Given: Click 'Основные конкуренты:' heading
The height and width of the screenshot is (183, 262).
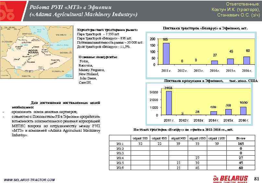Looking at the screenshot, I should (x=98, y=57).
